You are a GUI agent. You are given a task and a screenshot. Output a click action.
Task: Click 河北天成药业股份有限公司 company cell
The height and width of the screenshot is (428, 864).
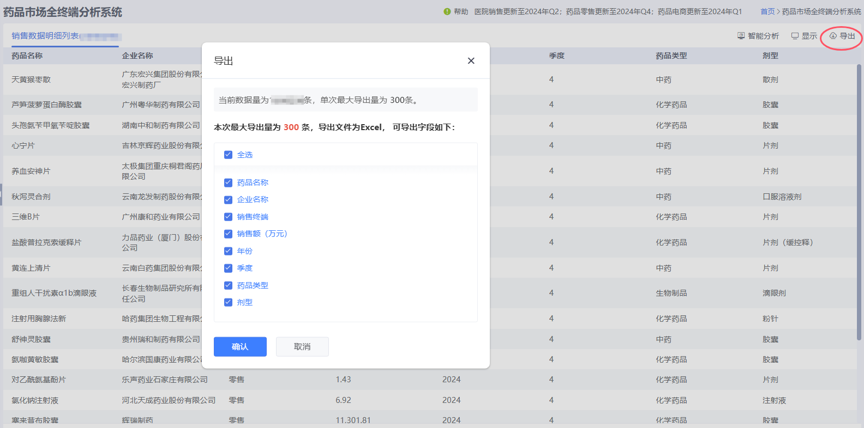point(169,400)
